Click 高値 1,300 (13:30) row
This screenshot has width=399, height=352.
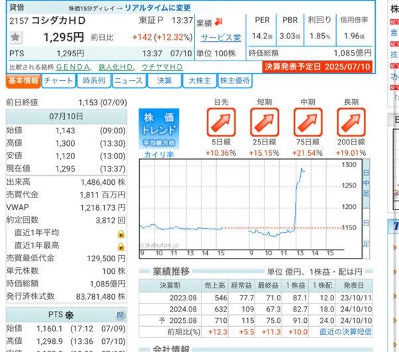pos(66,143)
